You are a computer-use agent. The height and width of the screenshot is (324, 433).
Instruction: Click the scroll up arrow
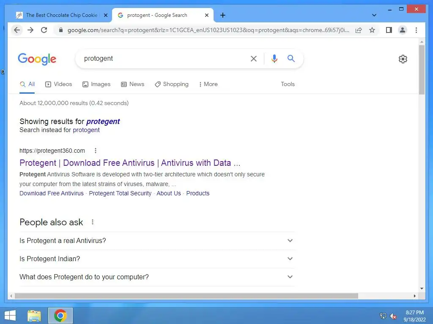[422, 42]
